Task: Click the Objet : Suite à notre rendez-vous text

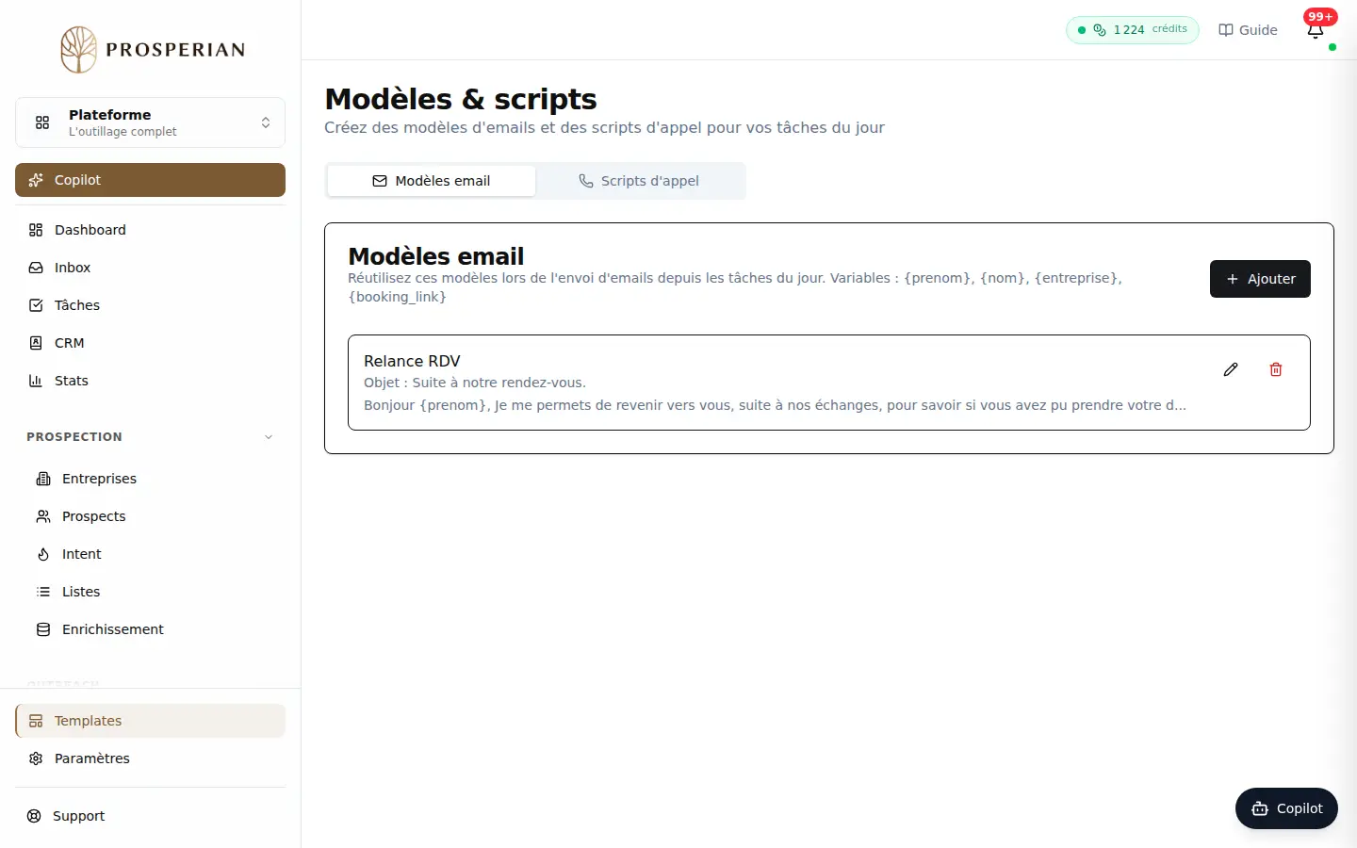Action: (475, 383)
